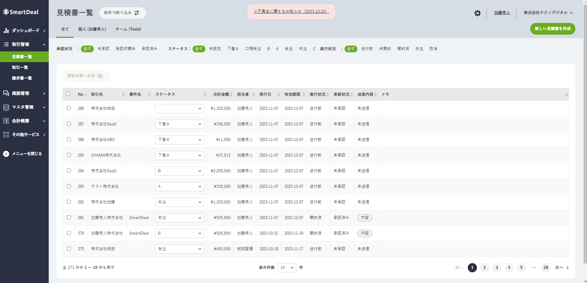Open the 不具合に関するお知らせ notice link

click(x=291, y=11)
